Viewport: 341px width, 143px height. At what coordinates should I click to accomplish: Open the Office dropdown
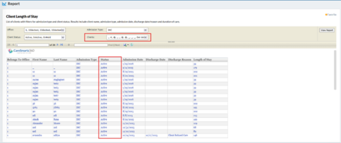63,30
